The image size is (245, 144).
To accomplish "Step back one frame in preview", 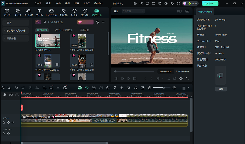I will (x=116, y=79).
